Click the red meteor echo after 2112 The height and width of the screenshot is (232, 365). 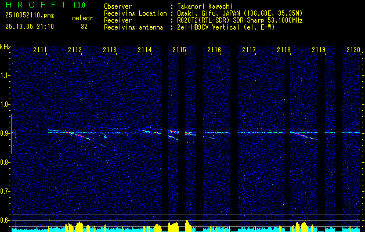[x=78, y=135]
